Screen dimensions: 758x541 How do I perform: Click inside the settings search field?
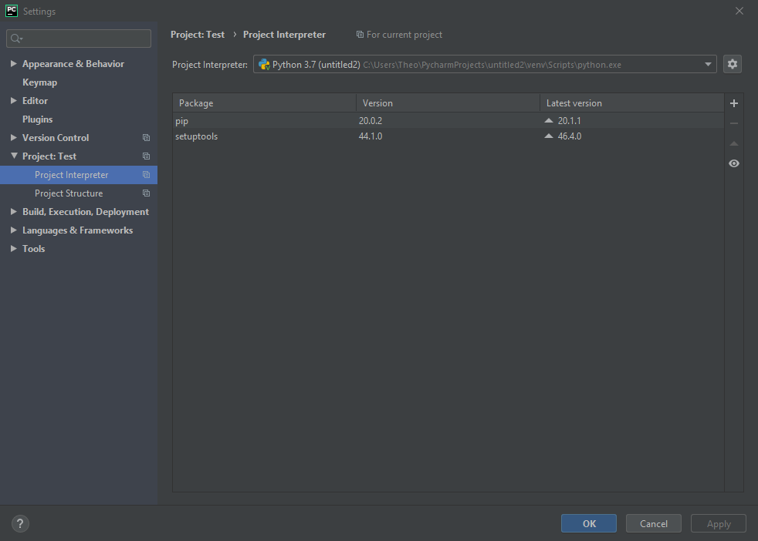tap(79, 39)
